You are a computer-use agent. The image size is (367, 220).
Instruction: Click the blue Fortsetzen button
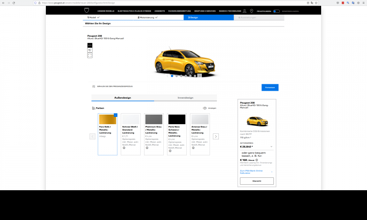pos(270,88)
